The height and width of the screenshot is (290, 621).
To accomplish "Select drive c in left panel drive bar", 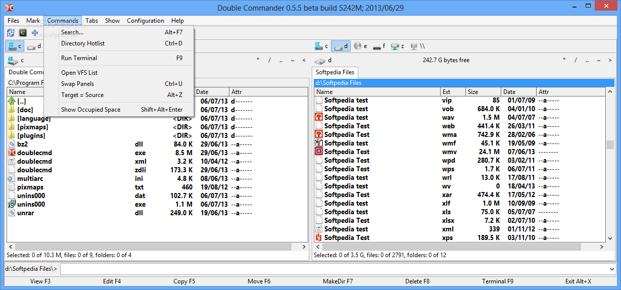I will pyautogui.click(x=15, y=46).
